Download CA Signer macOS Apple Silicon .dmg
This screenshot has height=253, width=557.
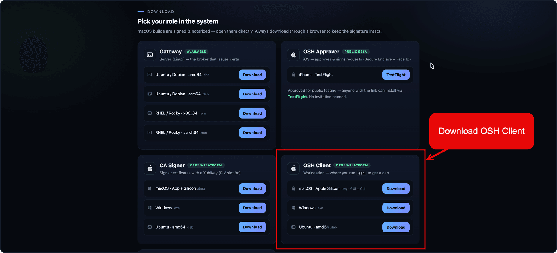pyautogui.click(x=252, y=188)
